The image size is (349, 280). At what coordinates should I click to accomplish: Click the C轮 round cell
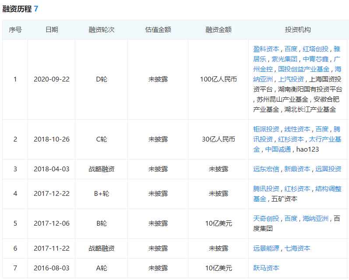(102, 139)
